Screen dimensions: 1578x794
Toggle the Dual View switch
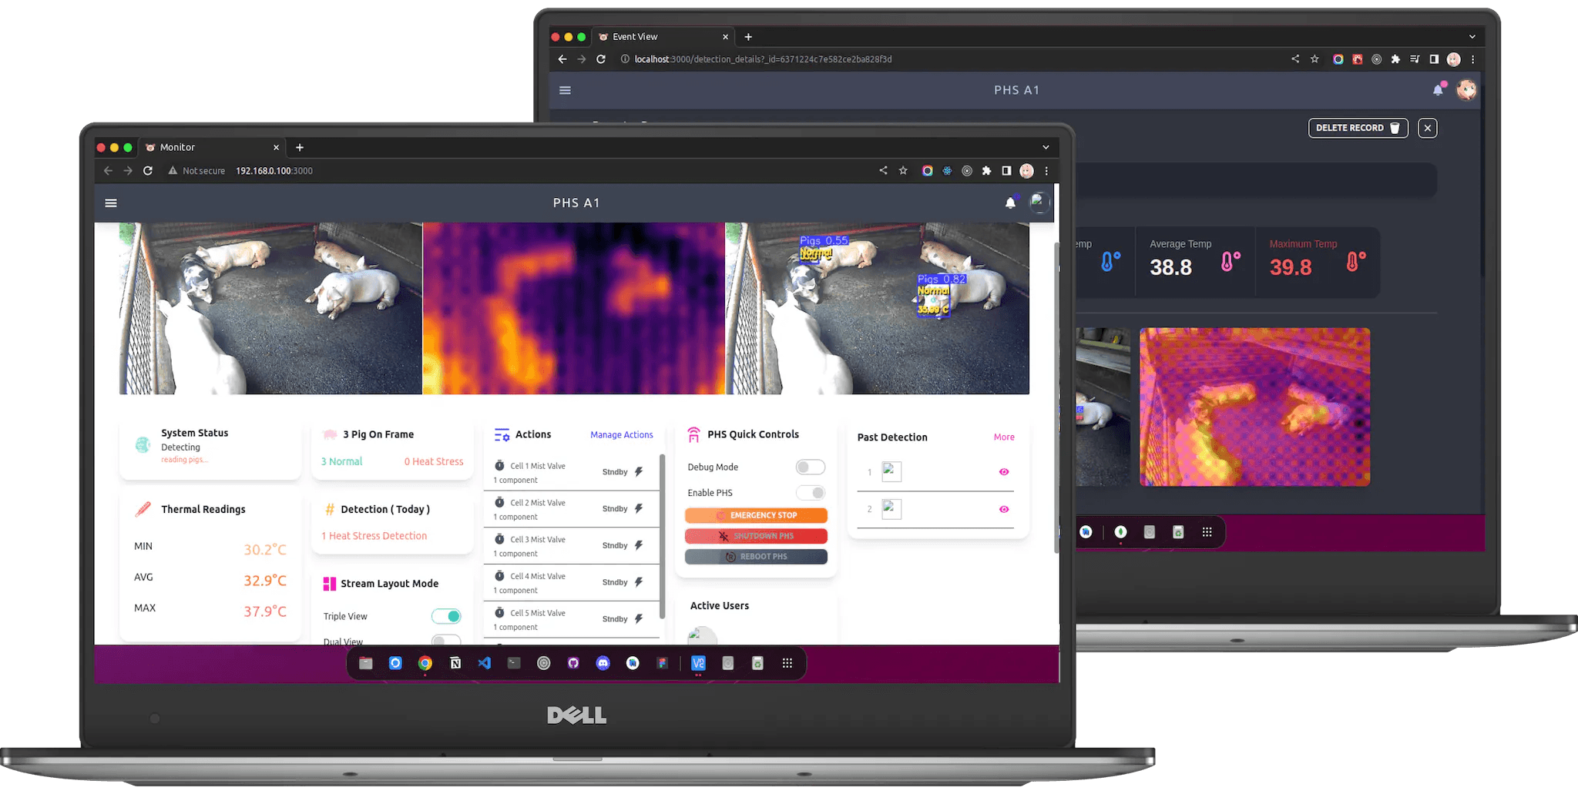446,640
